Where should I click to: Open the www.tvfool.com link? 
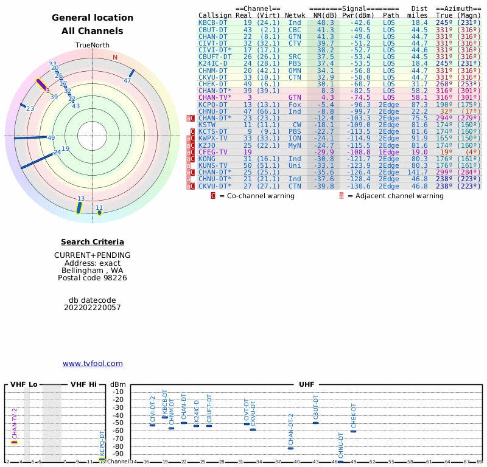[x=93, y=364]
